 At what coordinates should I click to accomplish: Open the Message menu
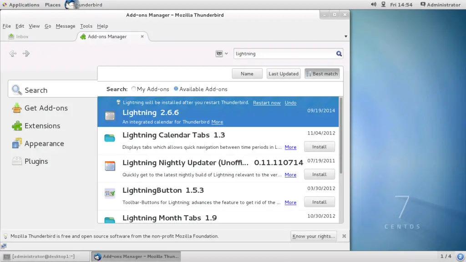pyautogui.click(x=66, y=26)
